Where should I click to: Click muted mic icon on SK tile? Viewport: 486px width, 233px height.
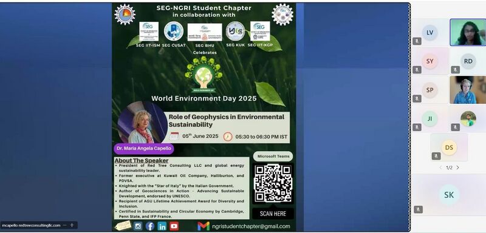point(418,209)
